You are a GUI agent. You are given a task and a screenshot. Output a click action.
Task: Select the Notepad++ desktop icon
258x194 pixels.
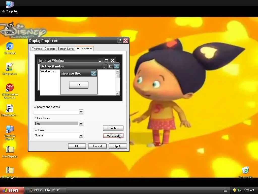point(10,69)
